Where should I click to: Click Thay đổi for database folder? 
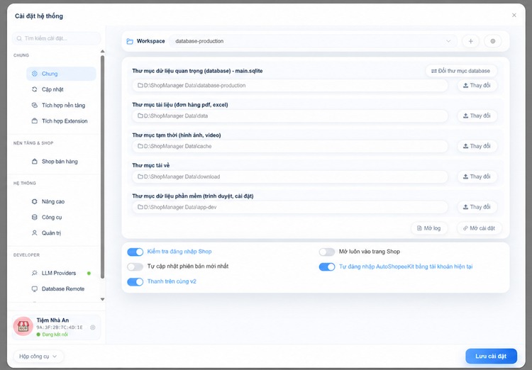pos(477,86)
